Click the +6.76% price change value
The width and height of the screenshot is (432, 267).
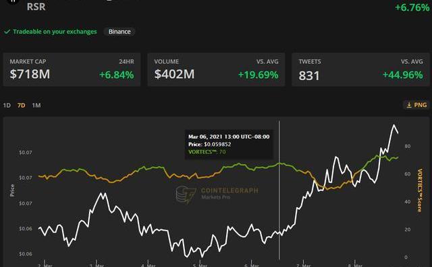412,7
